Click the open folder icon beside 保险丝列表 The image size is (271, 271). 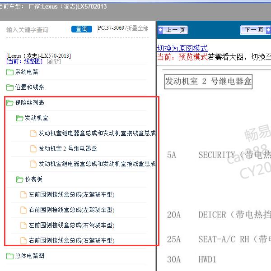9,103
